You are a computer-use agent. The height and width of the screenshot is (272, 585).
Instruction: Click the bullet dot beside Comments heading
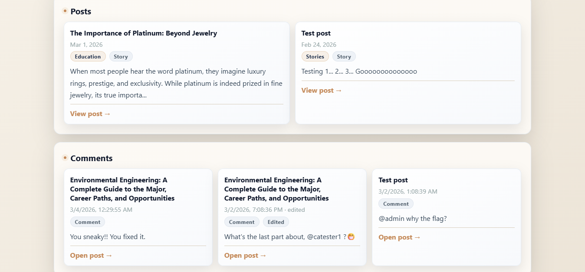pos(65,158)
